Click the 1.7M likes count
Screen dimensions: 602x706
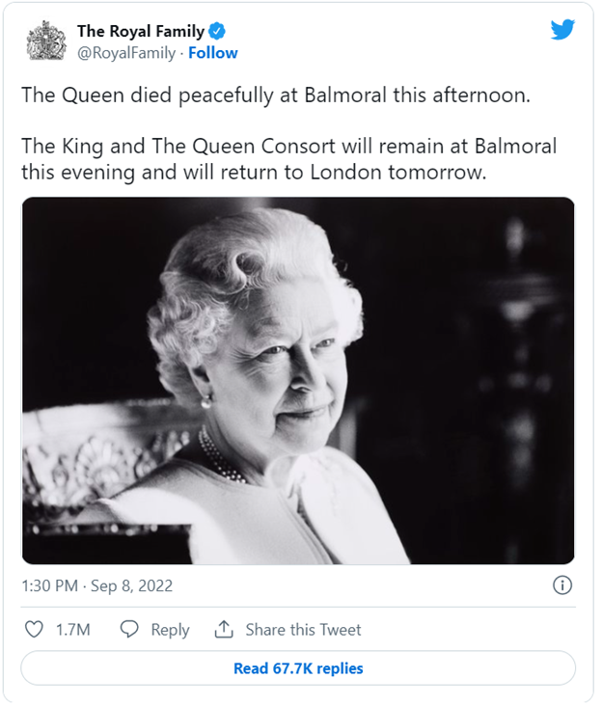pyautogui.click(x=73, y=630)
